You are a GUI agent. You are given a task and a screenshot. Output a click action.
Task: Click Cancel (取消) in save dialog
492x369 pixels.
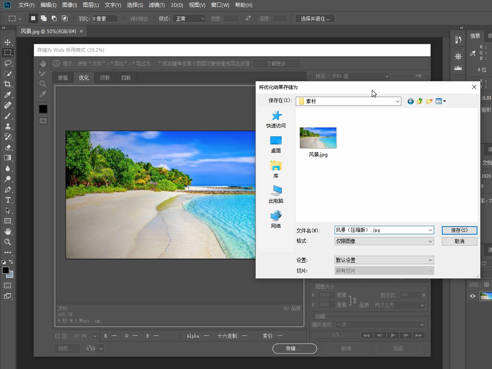pos(459,241)
